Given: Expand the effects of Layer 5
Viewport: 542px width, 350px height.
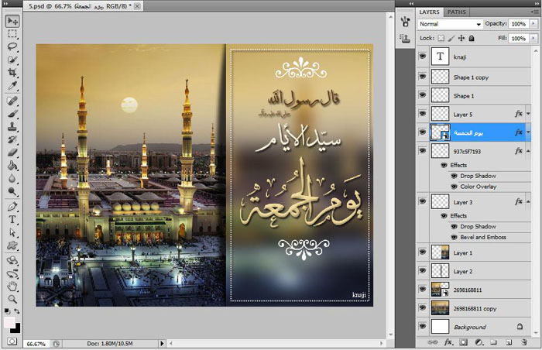Looking at the screenshot, I should pos(528,114).
